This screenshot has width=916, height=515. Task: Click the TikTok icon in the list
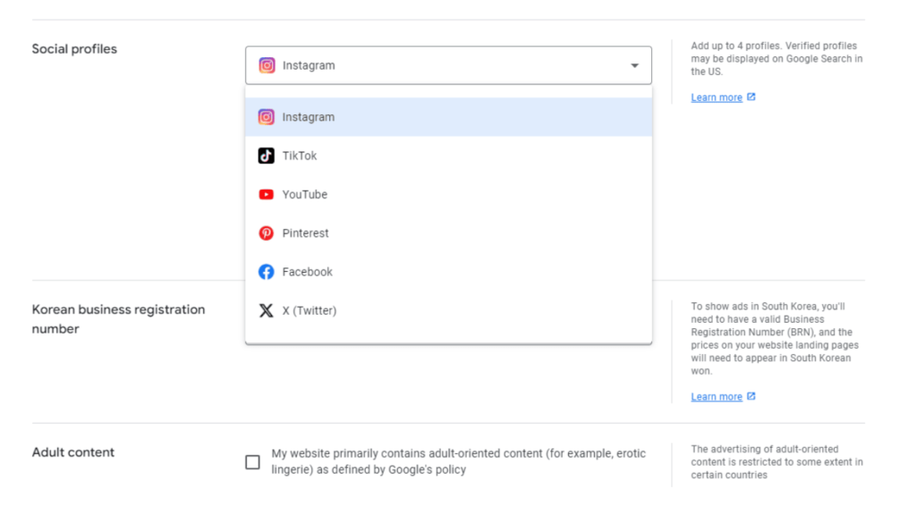(266, 156)
